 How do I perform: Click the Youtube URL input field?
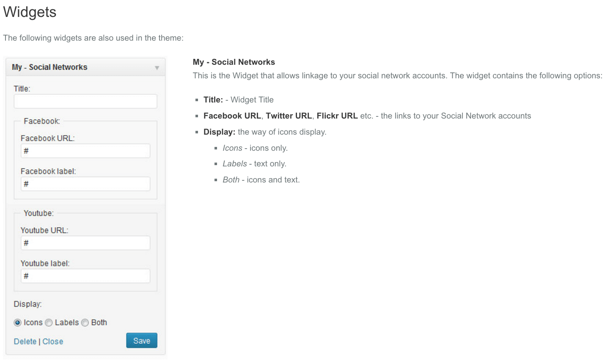click(85, 243)
